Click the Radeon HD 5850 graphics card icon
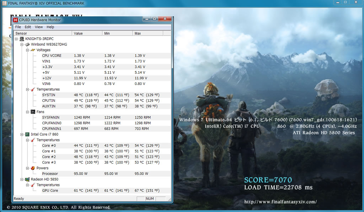Viewport: 364px width, 212px height. [x=27, y=179]
